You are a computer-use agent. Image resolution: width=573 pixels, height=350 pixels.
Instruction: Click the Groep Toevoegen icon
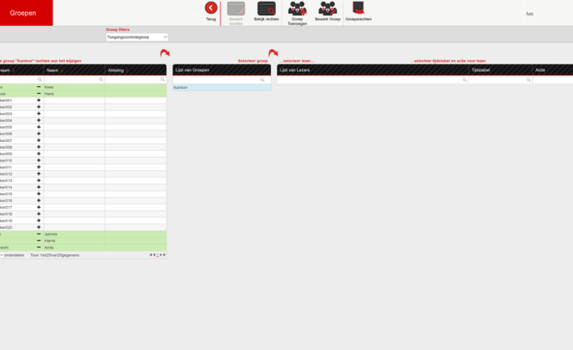(297, 9)
